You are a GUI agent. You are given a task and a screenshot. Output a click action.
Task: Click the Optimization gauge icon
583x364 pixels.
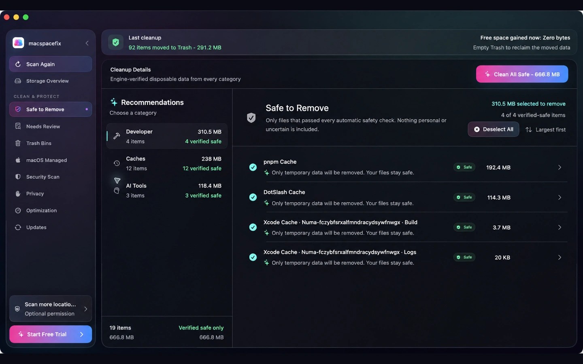(18, 210)
